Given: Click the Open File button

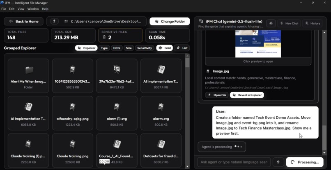Looking at the screenshot, I should (217, 95).
